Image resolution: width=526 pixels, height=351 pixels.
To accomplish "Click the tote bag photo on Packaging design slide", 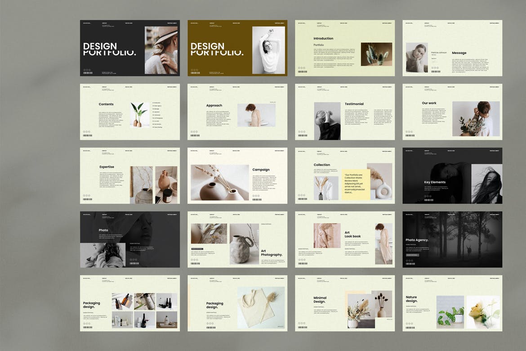I will [261, 308].
